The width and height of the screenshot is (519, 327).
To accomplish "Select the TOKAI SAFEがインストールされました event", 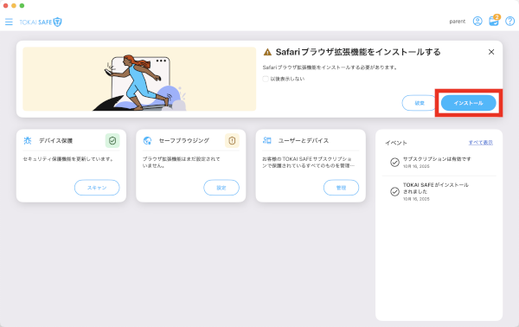I will coord(439,192).
